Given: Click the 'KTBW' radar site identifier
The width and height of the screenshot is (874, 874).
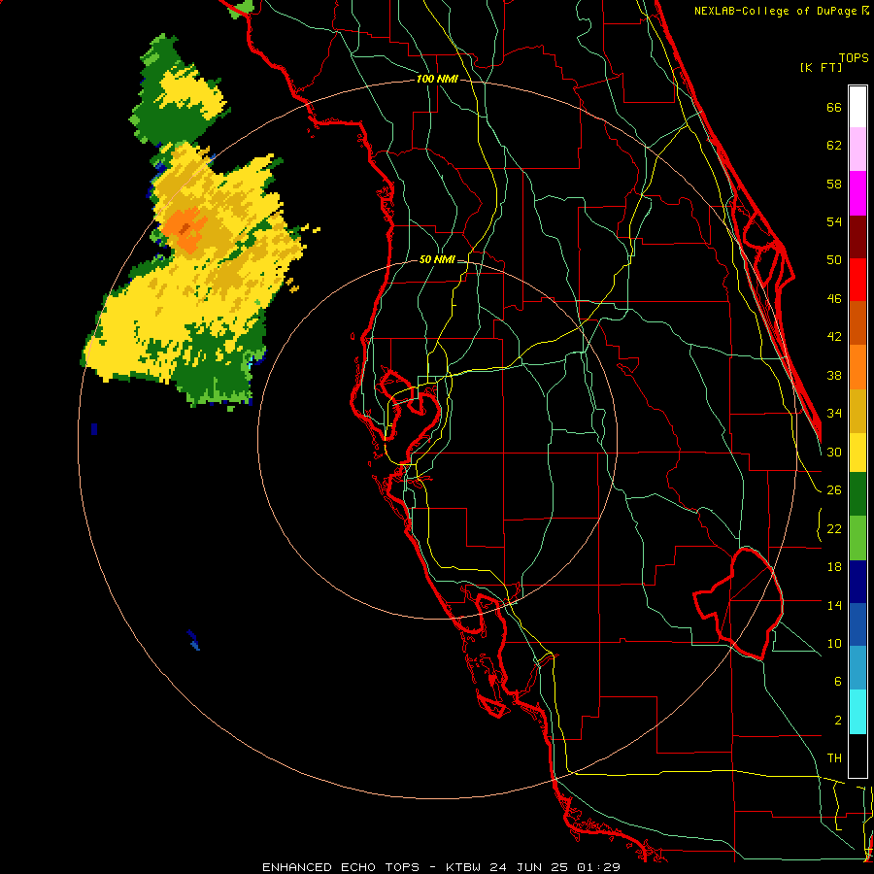Looking at the screenshot, I should (463, 867).
